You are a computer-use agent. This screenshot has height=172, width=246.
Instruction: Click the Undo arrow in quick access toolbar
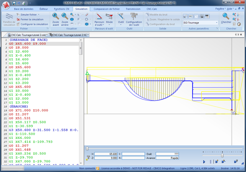[19, 3]
